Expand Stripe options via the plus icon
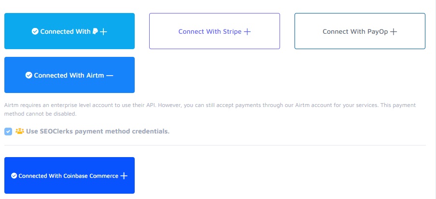The height and width of the screenshot is (199, 436). pyautogui.click(x=247, y=32)
